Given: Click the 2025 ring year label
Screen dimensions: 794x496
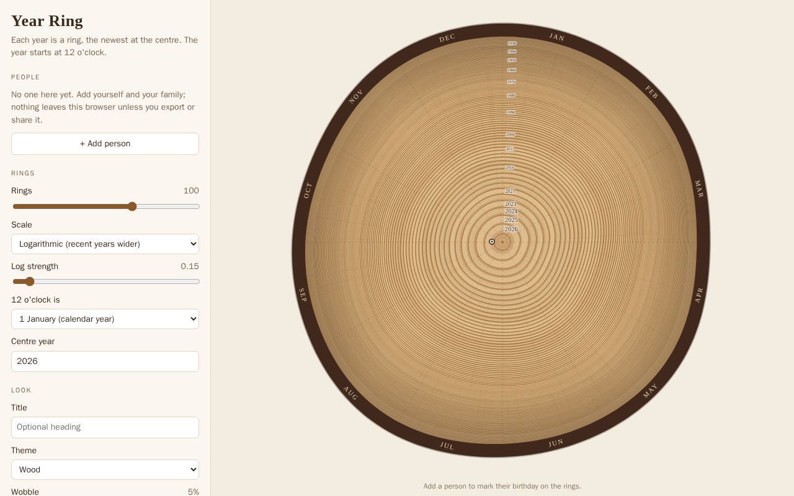Looking at the screenshot, I should pos(511,220).
